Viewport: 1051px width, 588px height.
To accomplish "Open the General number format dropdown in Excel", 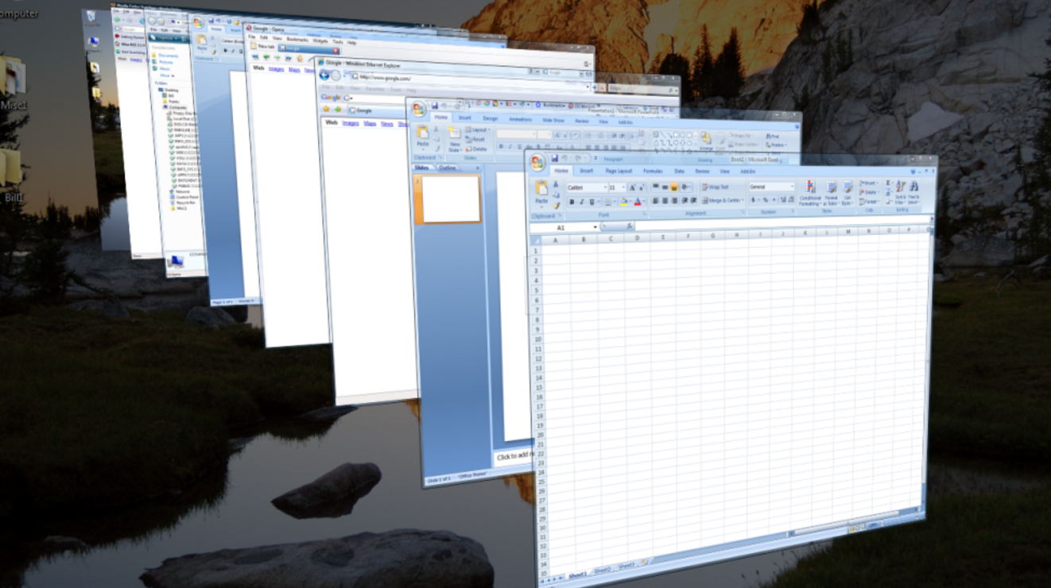I will click(792, 187).
